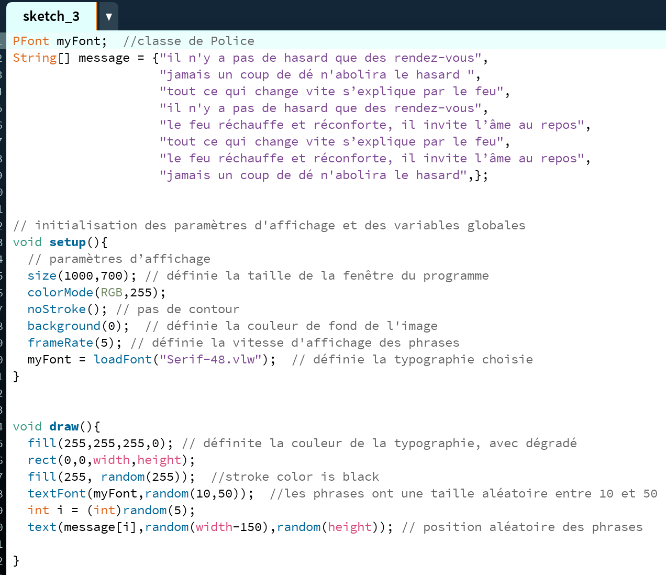666x575 pixels.
Task: Click the textFont function call
Action: [x=57, y=494]
